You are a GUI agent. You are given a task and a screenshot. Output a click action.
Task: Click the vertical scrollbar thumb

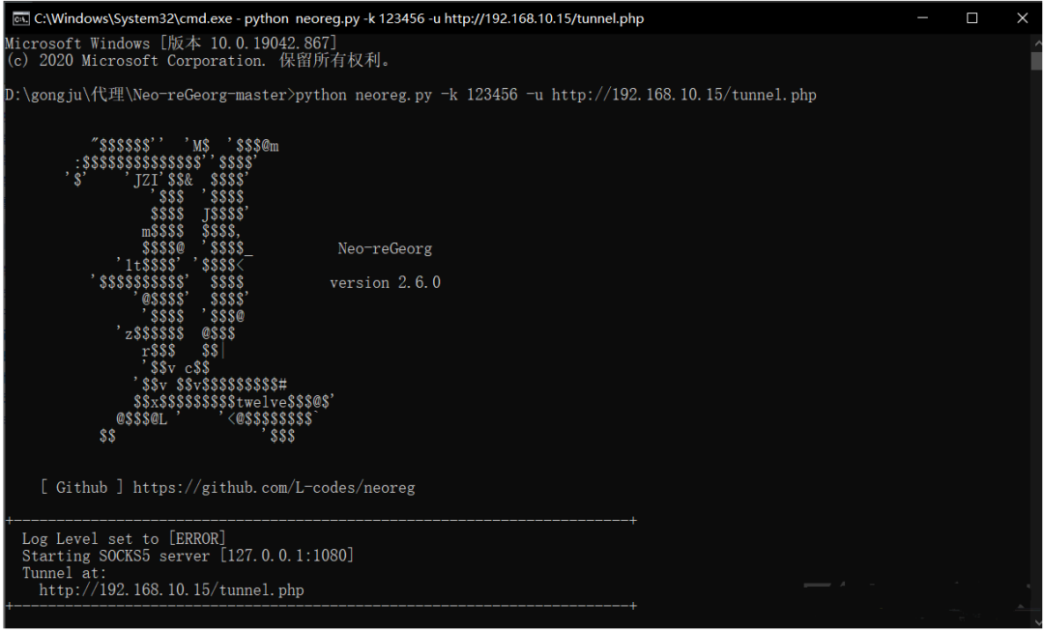1035,62
